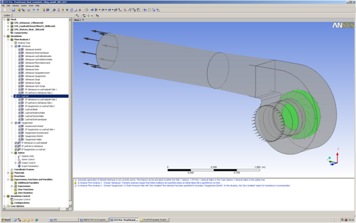Image resolution: width=356 pixels, height=223 pixels.
Task: Toggle the Gehaeuse Rohr checkbox
Action: click(20, 70)
